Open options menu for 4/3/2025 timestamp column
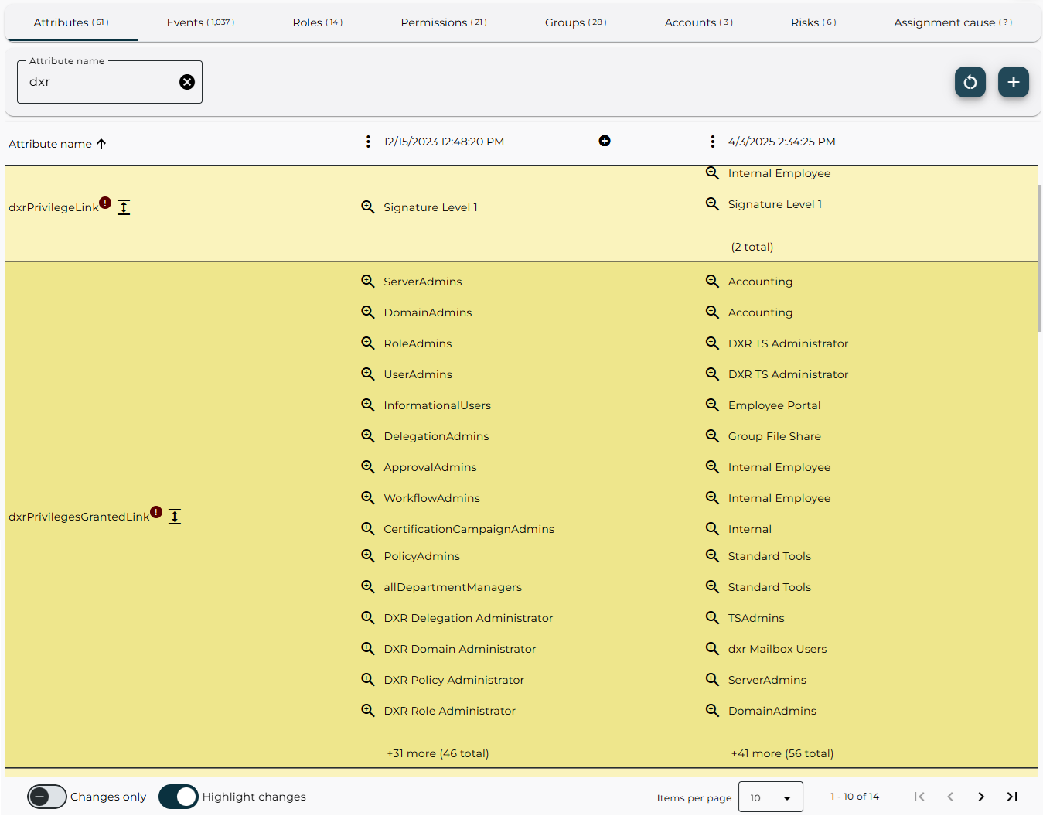 click(x=712, y=142)
